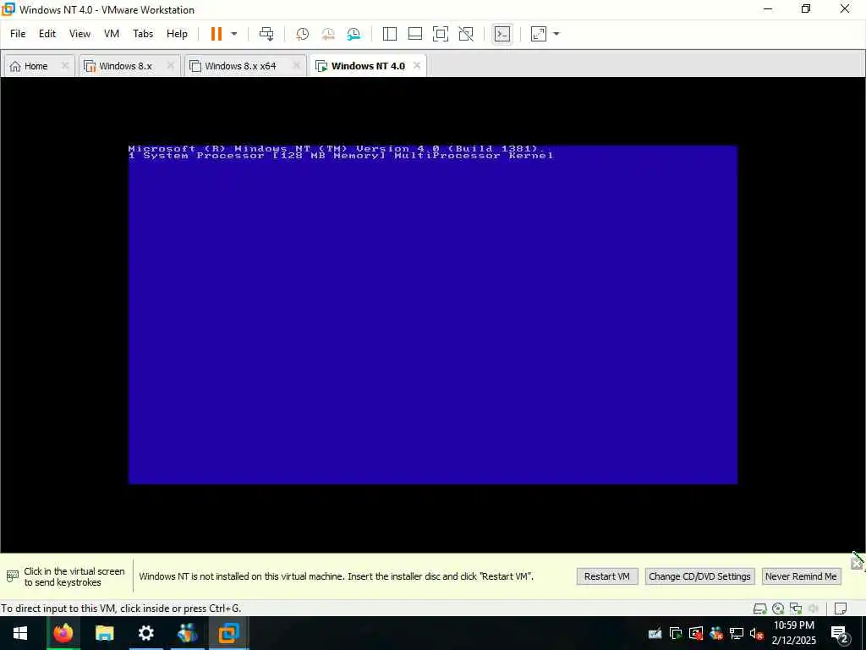Open Settings from the taskbar
Image resolution: width=866 pixels, height=650 pixels.
145,633
